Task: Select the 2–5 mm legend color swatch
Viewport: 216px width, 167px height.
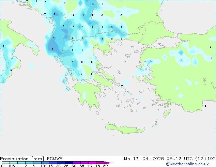Action: 29,163
